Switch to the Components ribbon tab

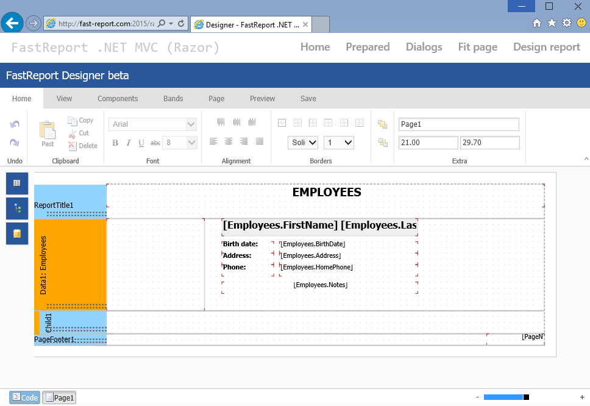[x=118, y=99]
